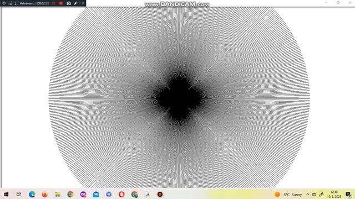
Task: Click Bandicam find window icon
Action: point(11,3)
